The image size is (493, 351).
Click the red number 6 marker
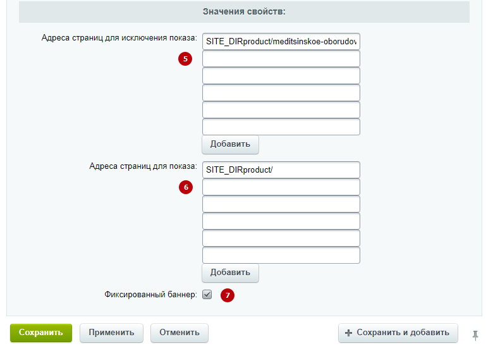click(186, 187)
